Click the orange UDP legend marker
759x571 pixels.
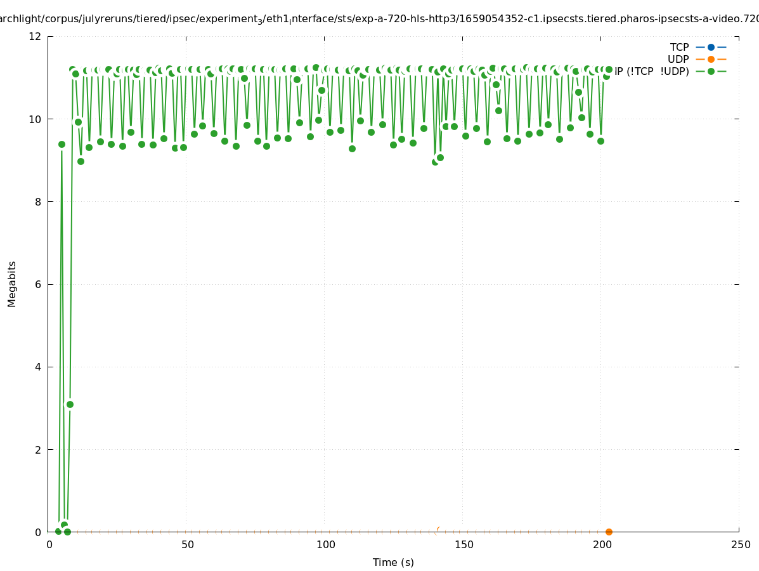point(711,59)
